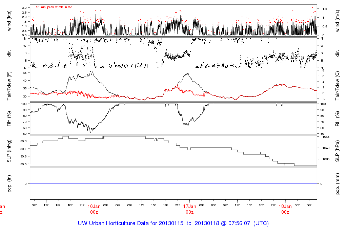347x237 pixels.
Task: Click the '3.0' wind knots tick label
Action: (24, 8)
